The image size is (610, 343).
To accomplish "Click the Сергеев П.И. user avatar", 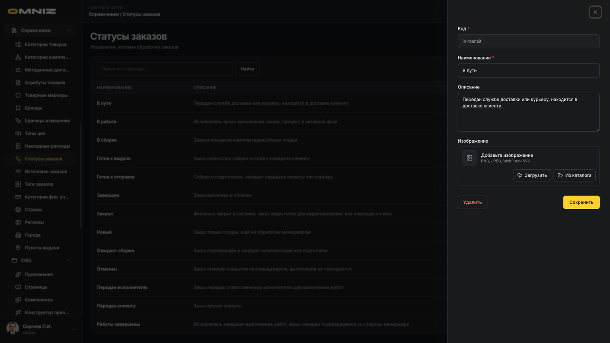I will 13,329.
